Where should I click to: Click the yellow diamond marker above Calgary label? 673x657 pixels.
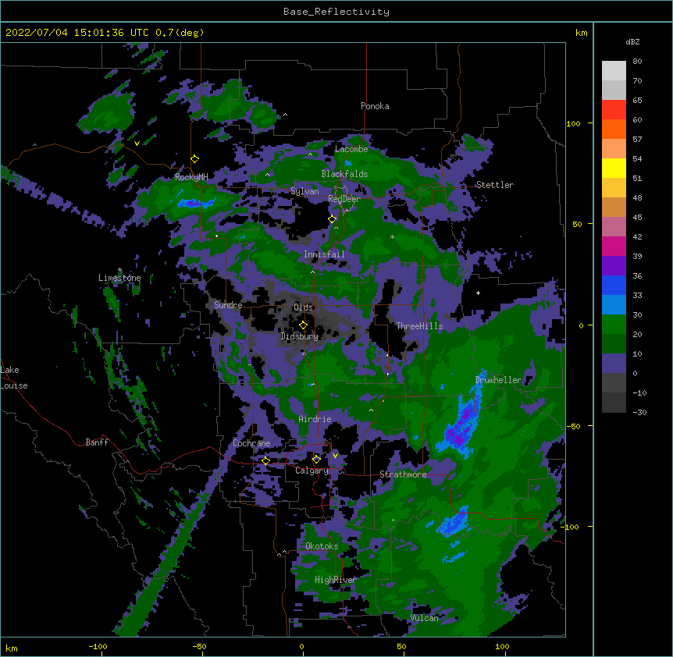[x=316, y=460]
